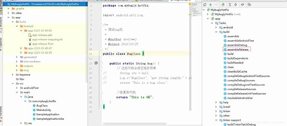Viewport: 287px width, 126px height.
Task: Click the orange folder icon beside bakApk
Action: [22, 26]
